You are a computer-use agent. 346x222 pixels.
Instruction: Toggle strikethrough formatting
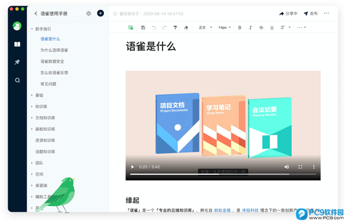tap(261, 28)
